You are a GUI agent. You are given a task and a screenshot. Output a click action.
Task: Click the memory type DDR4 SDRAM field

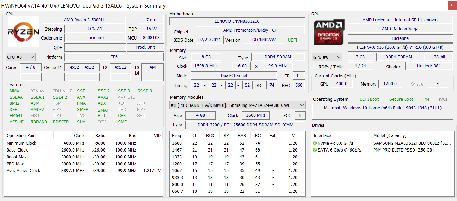278,57
